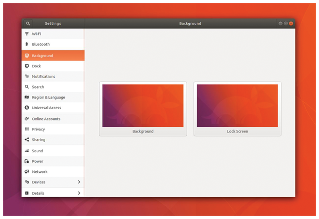Open the Privacy settings panel
This screenshot has width=319, height=219.
38,129
